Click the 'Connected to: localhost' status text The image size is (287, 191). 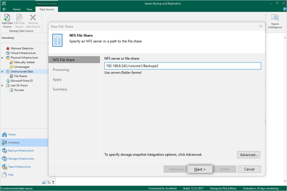162,188
